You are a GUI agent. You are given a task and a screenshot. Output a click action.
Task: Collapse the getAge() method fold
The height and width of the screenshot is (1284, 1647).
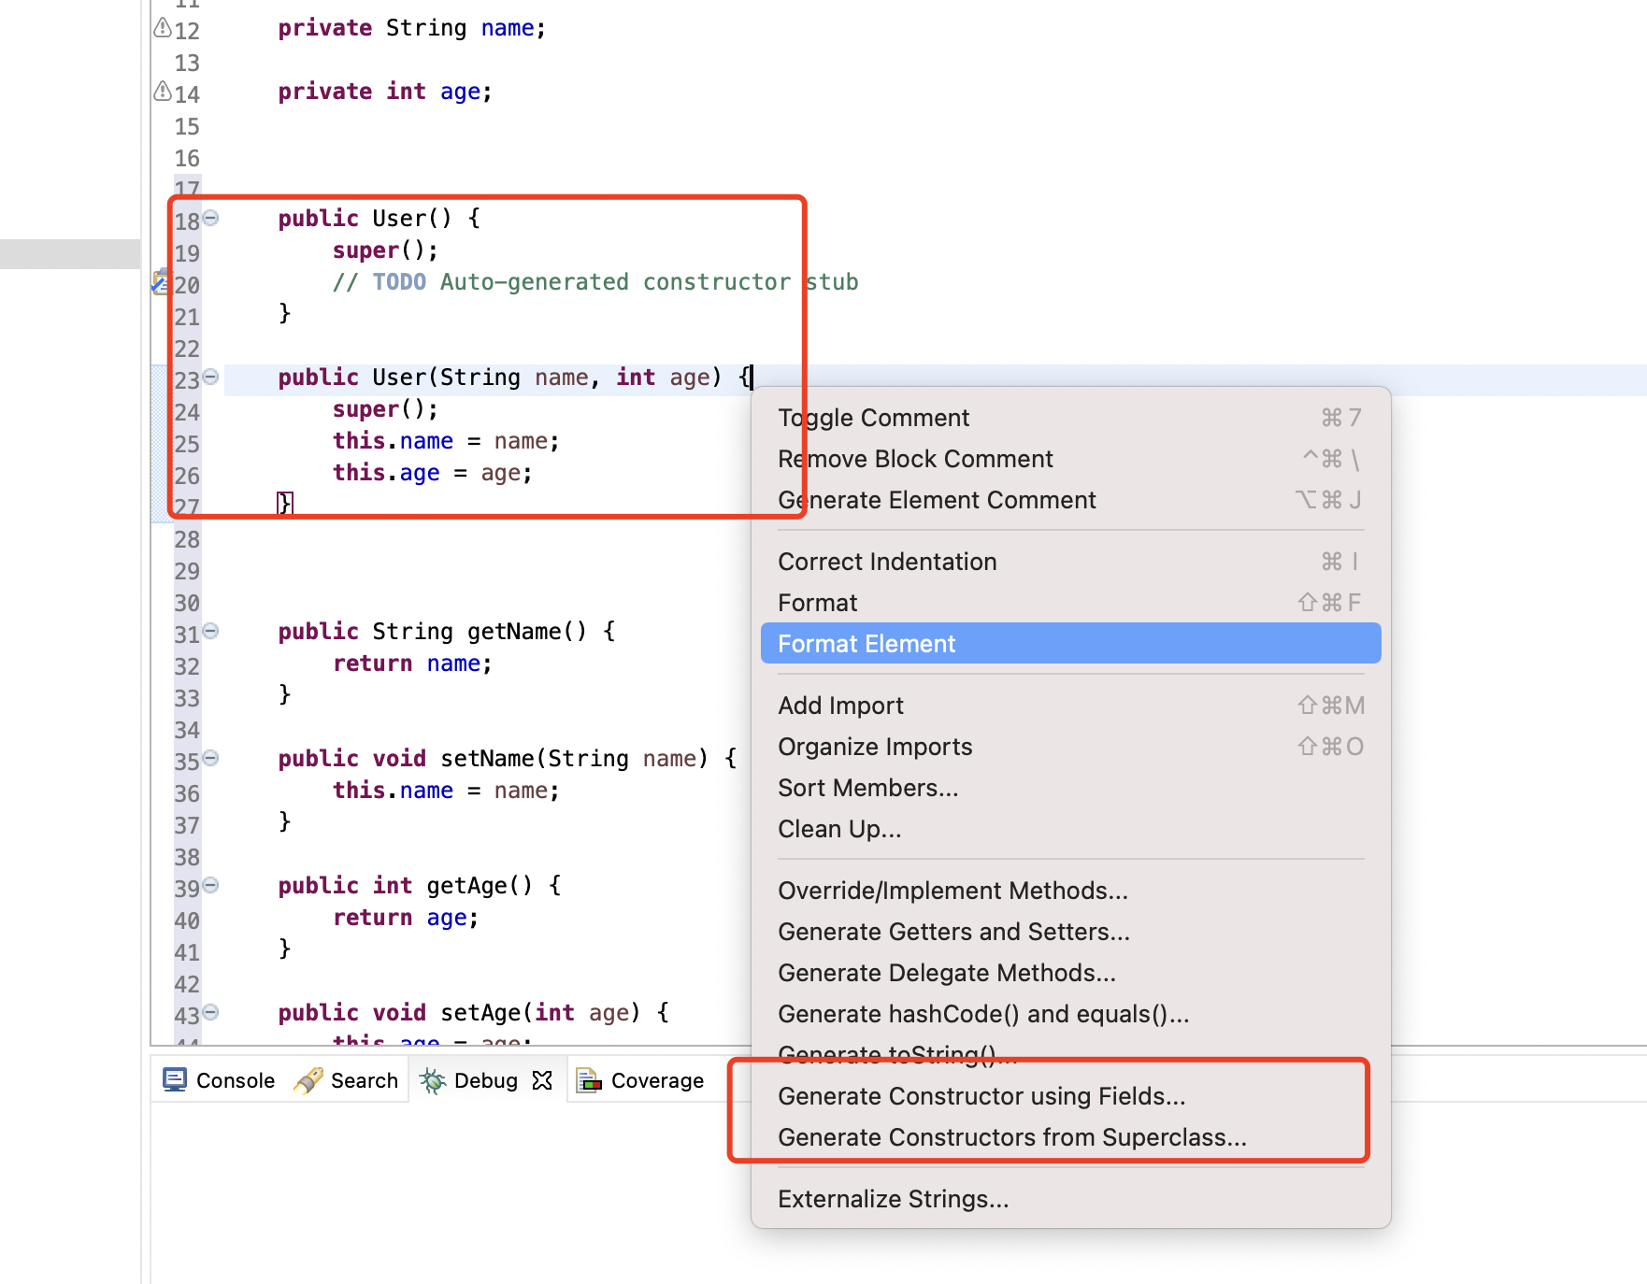click(211, 885)
